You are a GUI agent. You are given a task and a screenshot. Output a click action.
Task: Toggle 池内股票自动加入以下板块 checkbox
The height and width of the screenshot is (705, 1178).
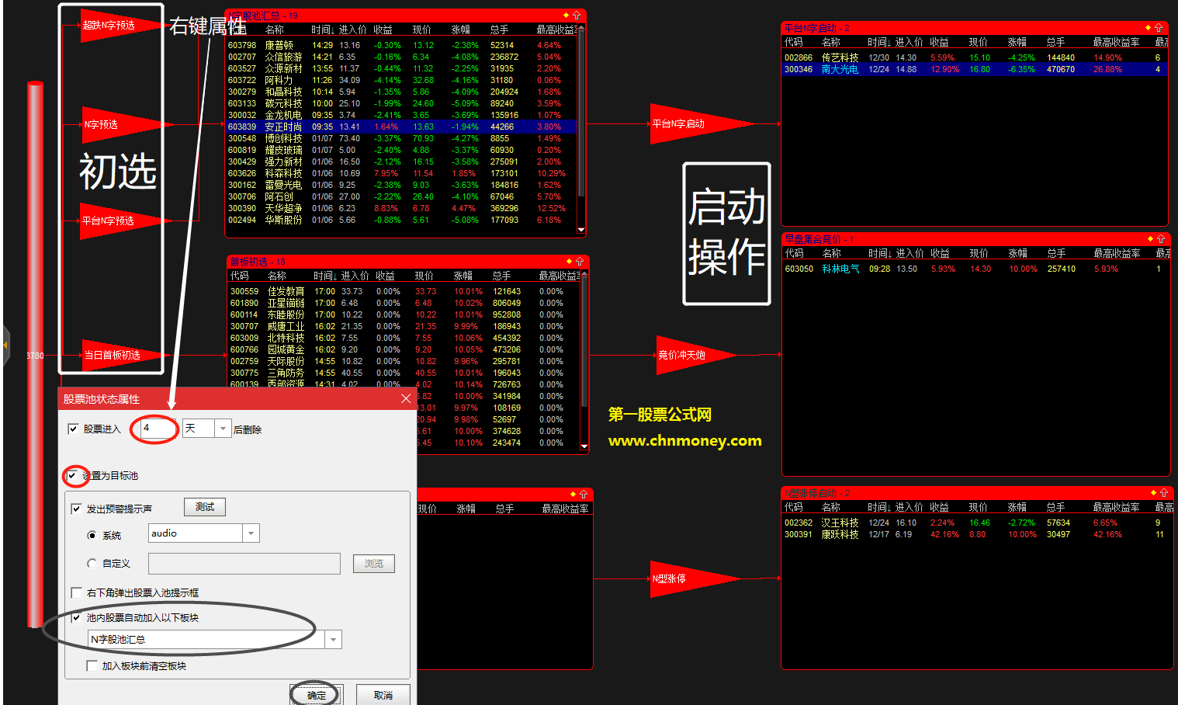[76, 617]
